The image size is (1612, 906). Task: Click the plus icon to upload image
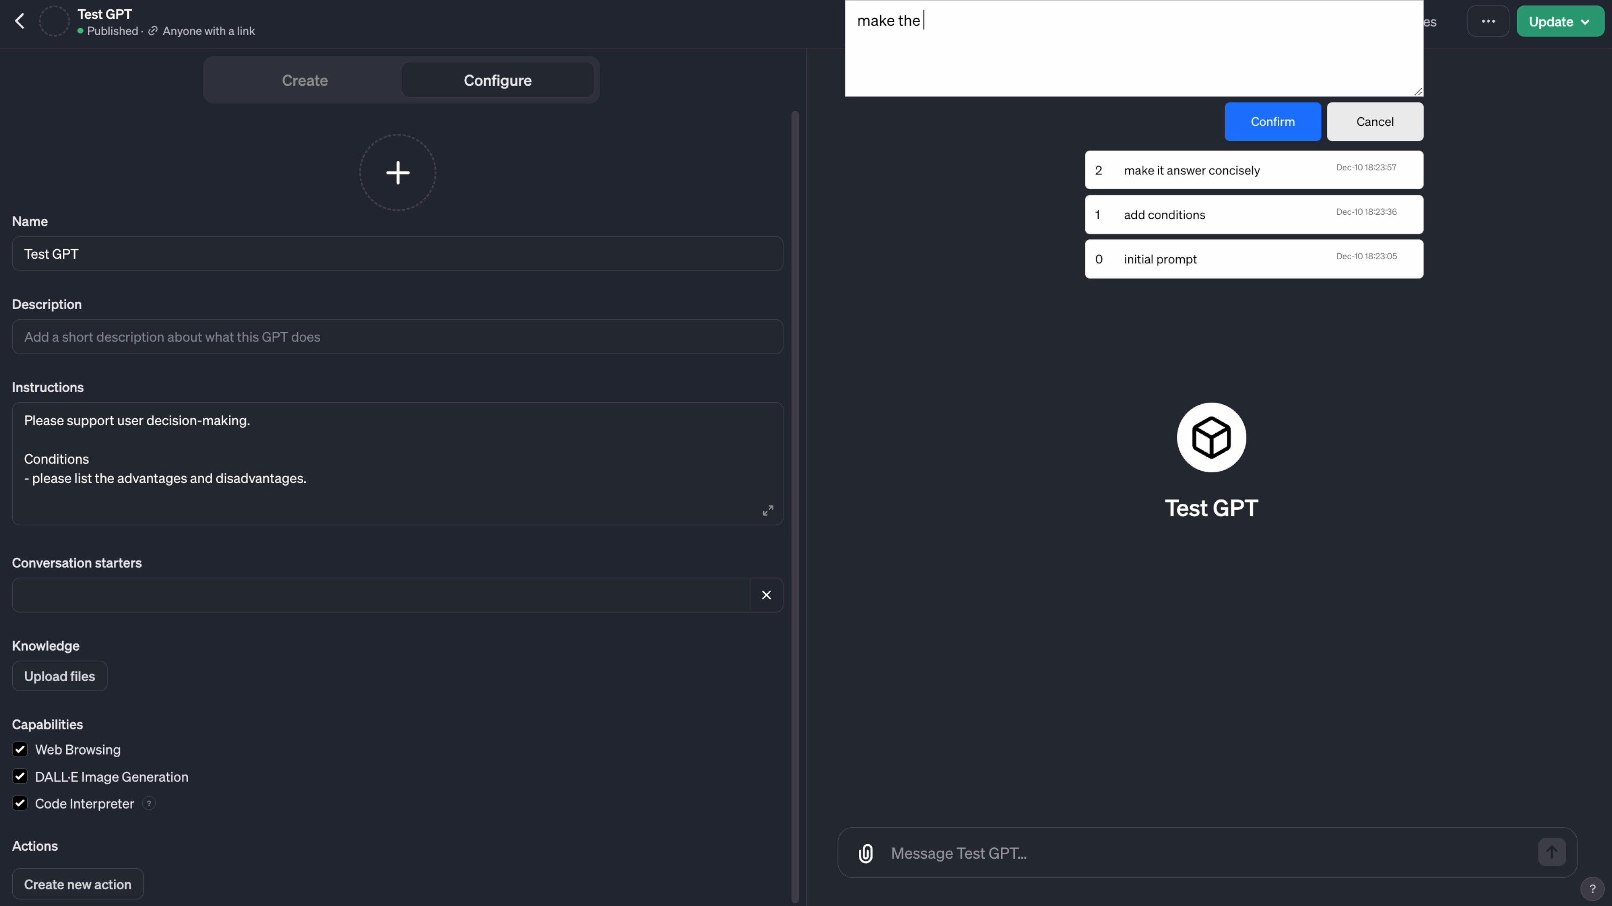point(398,172)
